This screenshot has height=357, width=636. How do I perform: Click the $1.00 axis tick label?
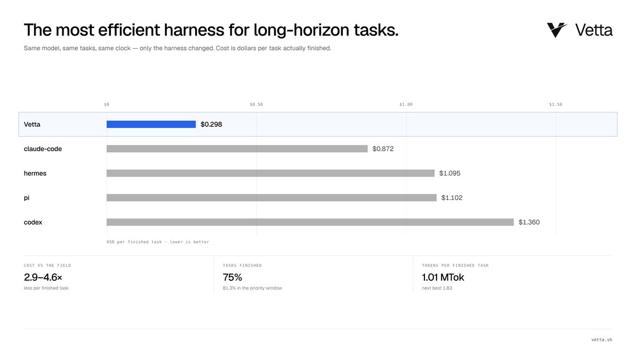(406, 104)
